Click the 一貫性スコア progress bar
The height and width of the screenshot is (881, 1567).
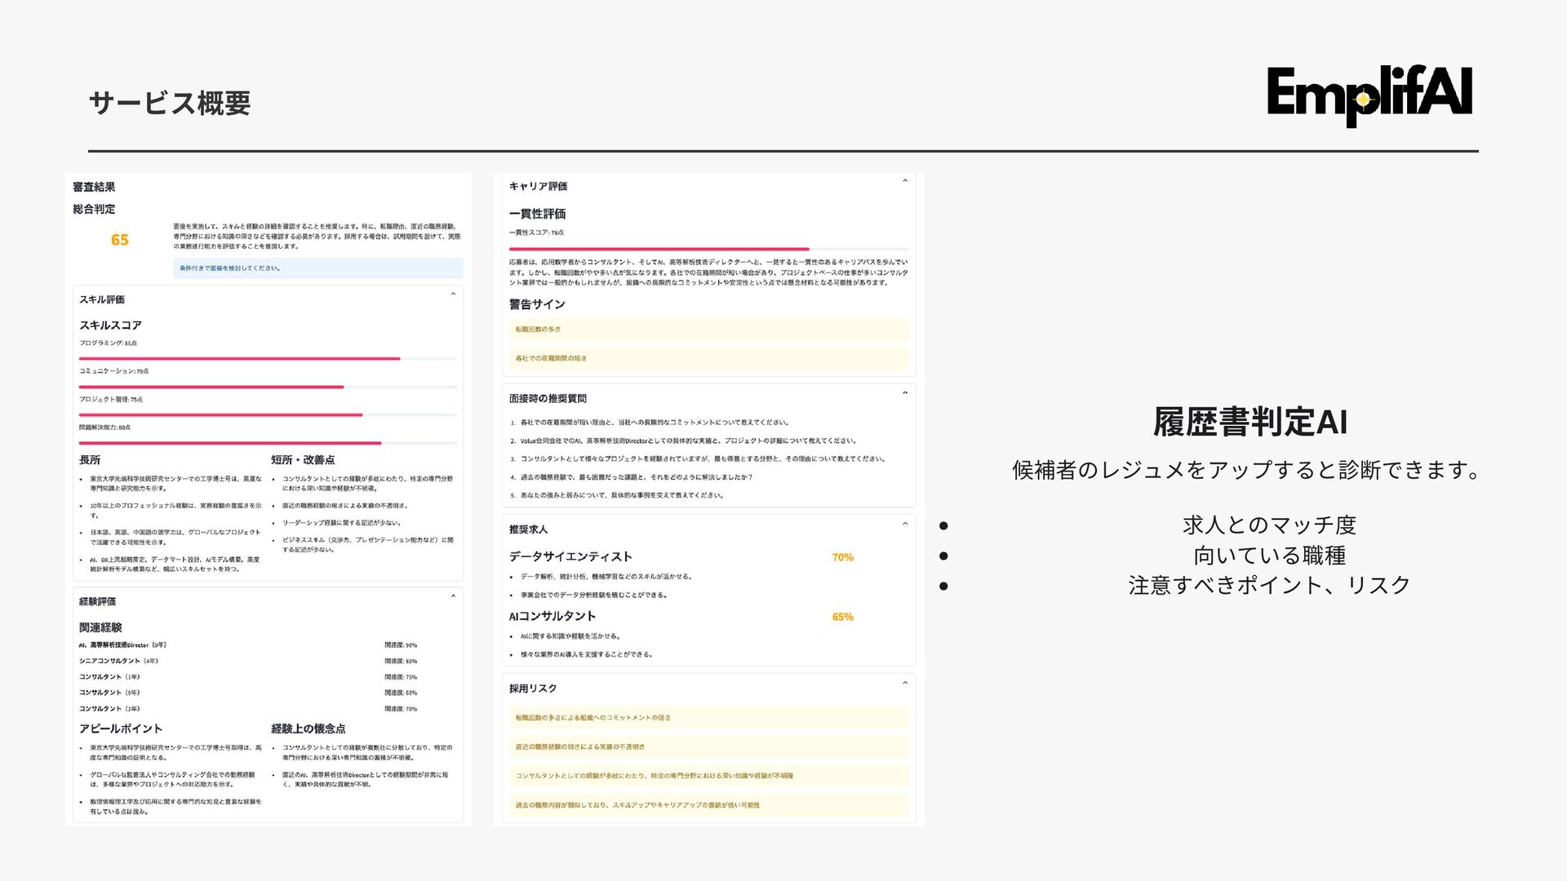[708, 249]
